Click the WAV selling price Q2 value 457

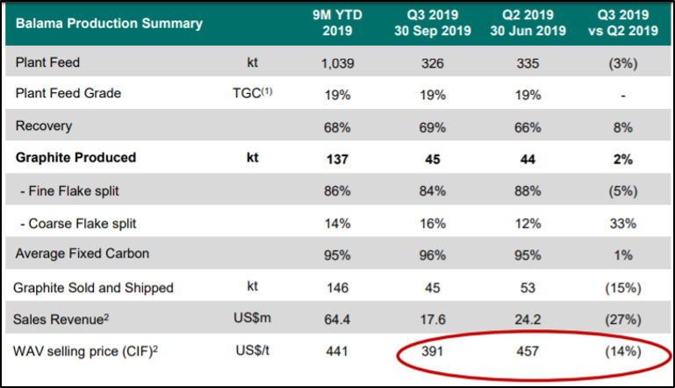(528, 352)
